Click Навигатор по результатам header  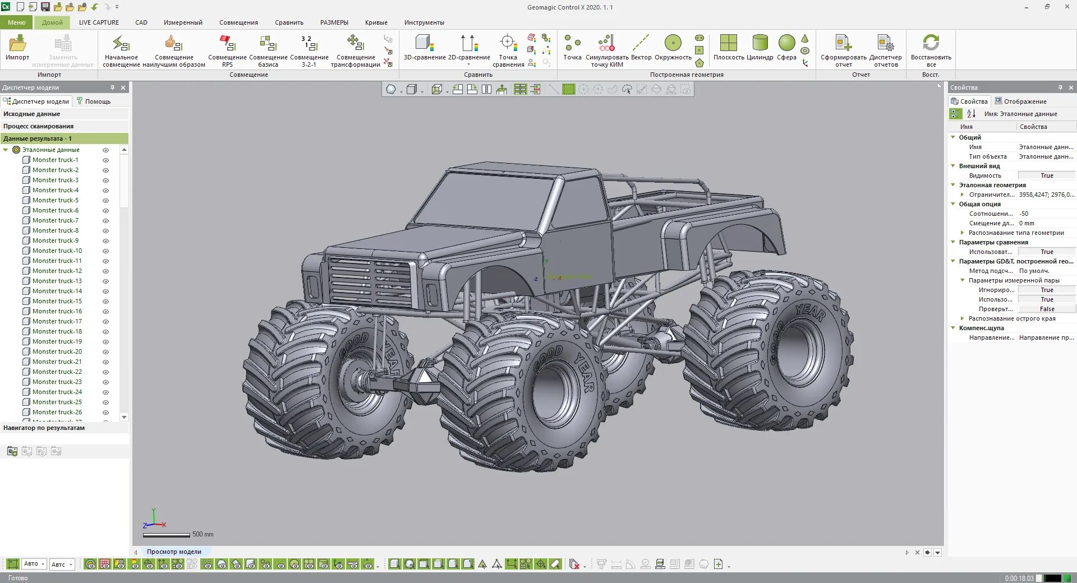64,428
